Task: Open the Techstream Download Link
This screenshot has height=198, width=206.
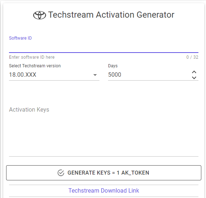Action: [104, 191]
